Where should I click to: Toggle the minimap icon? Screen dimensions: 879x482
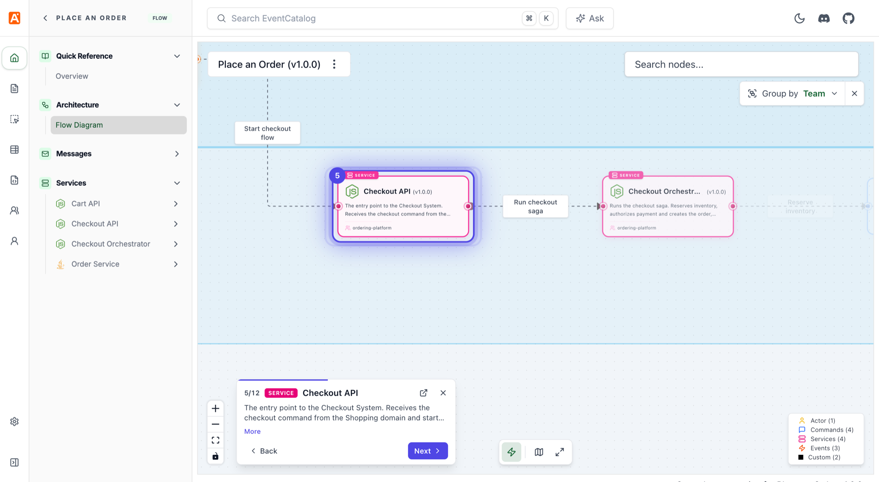[539, 452]
